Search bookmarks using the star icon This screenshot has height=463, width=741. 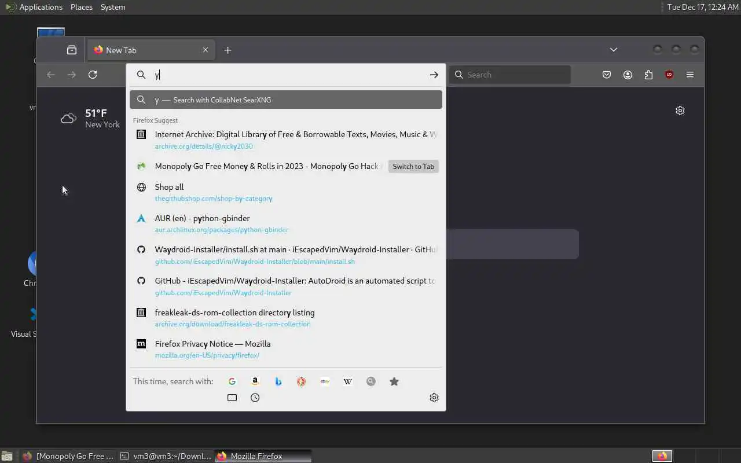(x=394, y=381)
